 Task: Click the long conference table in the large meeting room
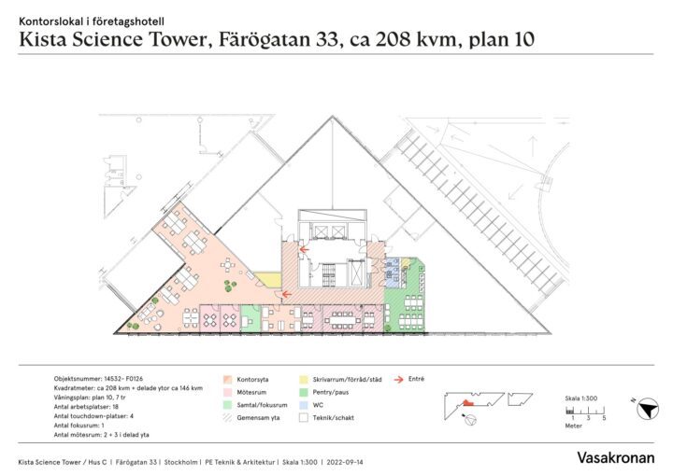pyautogui.click(x=342, y=320)
